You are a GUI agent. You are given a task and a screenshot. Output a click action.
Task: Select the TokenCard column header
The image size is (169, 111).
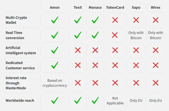point(115,8)
